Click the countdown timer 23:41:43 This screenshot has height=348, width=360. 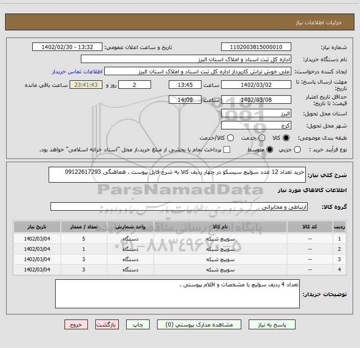pyautogui.click(x=86, y=85)
